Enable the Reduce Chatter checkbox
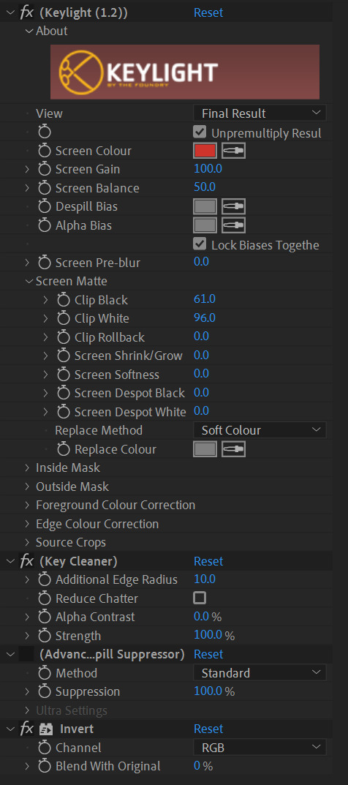348x785 pixels. 200,598
